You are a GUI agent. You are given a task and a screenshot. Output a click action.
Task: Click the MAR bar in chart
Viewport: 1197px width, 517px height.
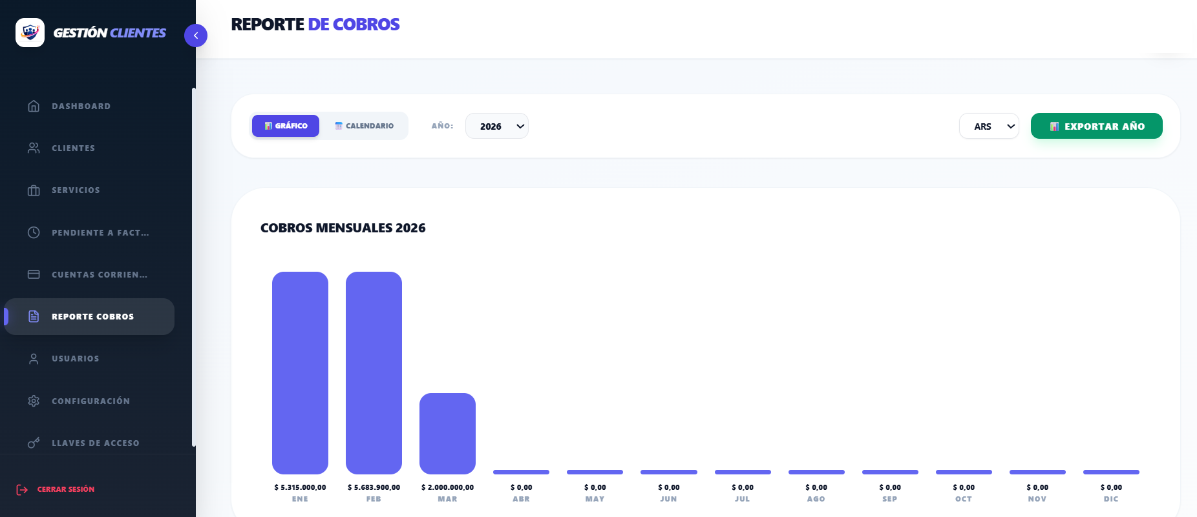point(447,434)
